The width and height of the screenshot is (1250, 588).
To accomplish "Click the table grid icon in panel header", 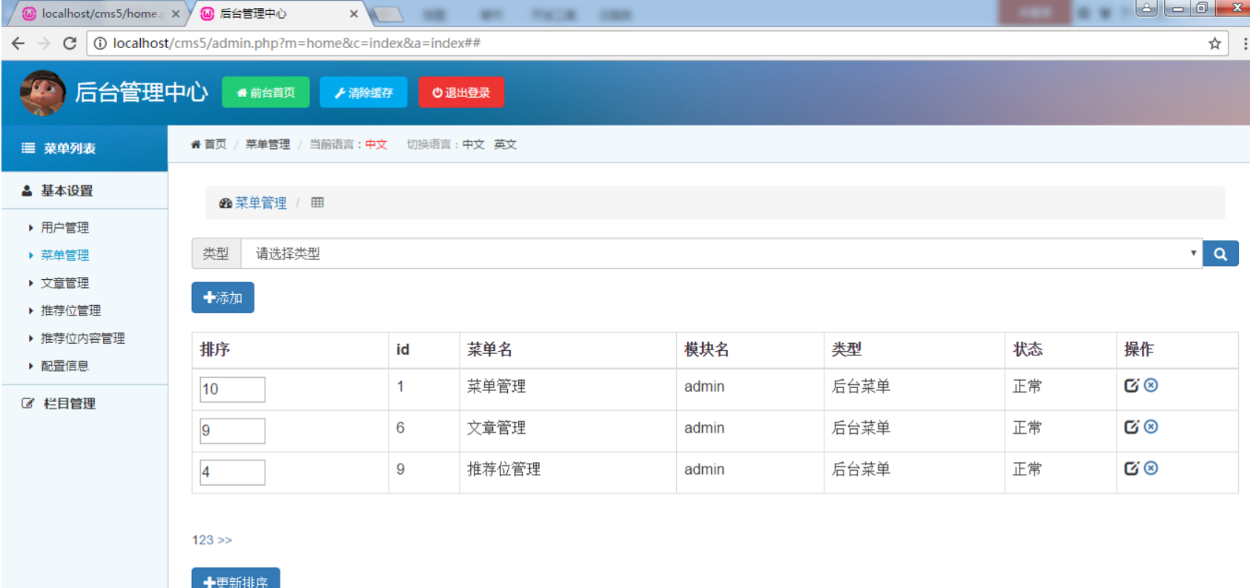I will pos(317,202).
